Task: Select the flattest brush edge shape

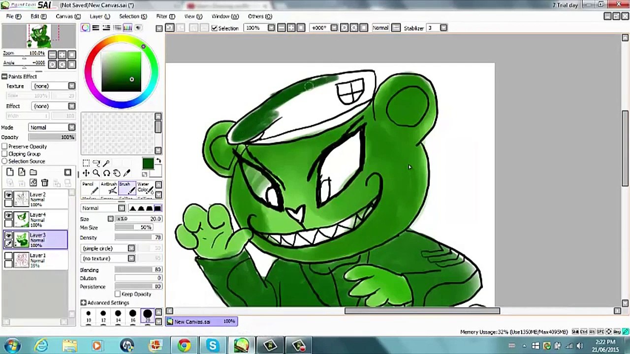Action: pyautogui.click(x=157, y=208)
